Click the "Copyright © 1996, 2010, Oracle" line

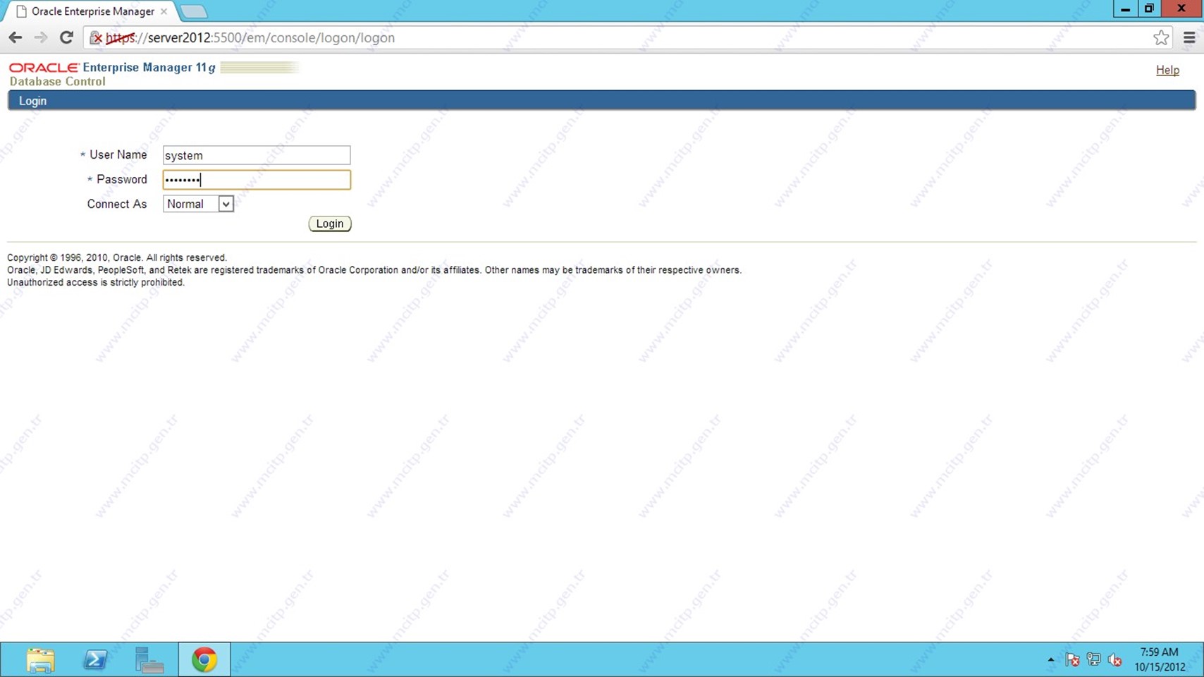[x=117, y=257]
